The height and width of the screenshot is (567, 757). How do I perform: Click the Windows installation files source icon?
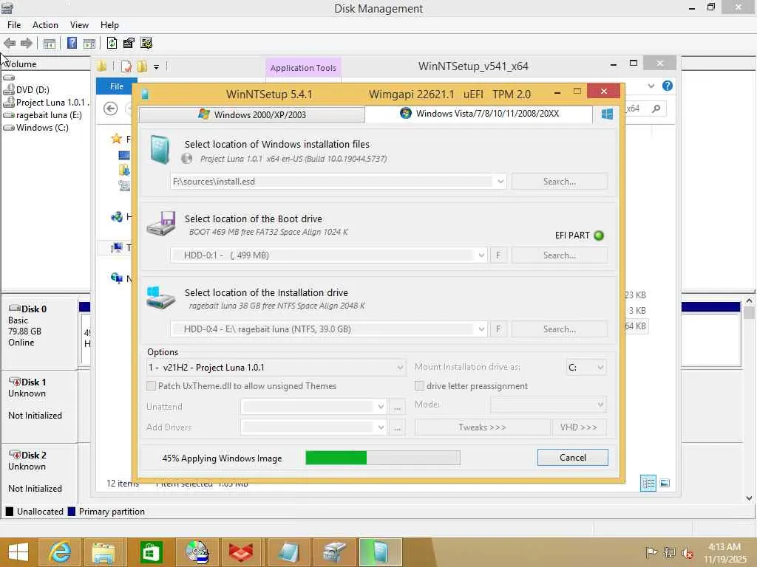(x=160, y=149)
